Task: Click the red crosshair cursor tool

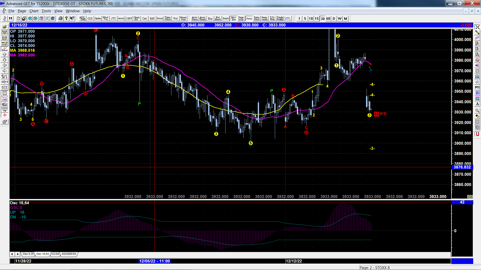Action: coord(5,115)
